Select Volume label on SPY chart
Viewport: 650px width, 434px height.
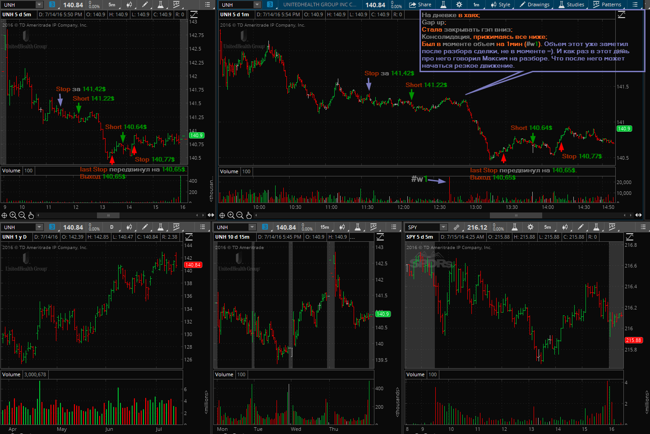415,374
